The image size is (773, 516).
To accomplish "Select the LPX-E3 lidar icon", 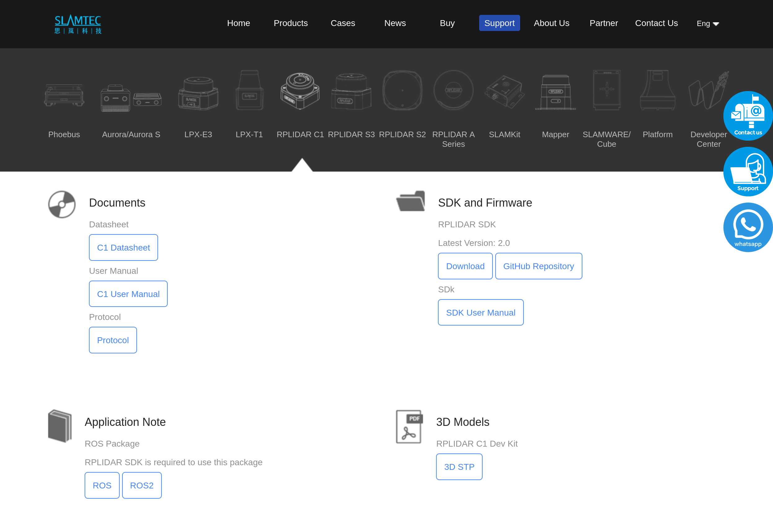I will click(198, 93).
